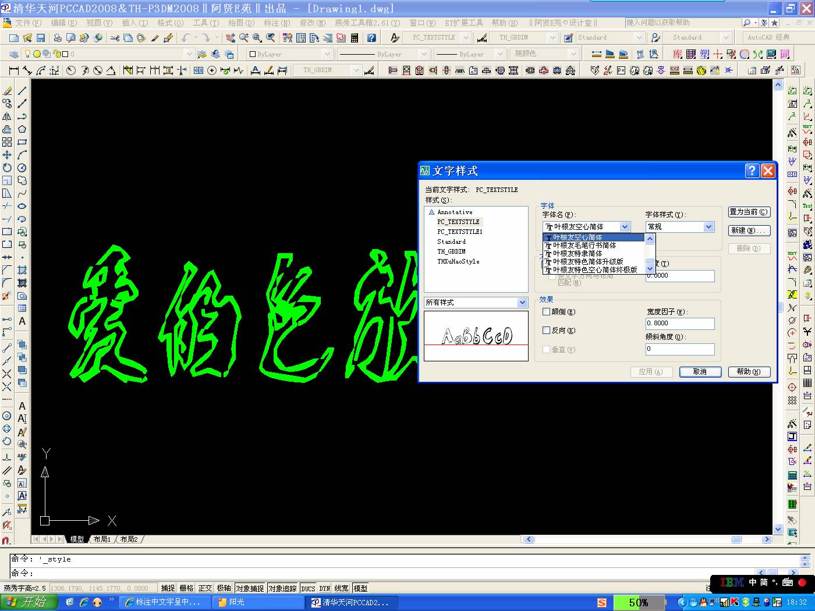
Task: Click the Center Mark dimension icon
Action: click(x=212, y=70)
